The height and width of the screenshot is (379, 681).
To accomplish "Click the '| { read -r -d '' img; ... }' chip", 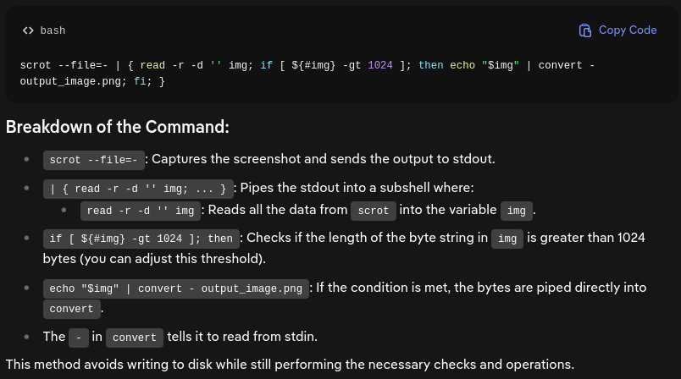I will (138, 189).
